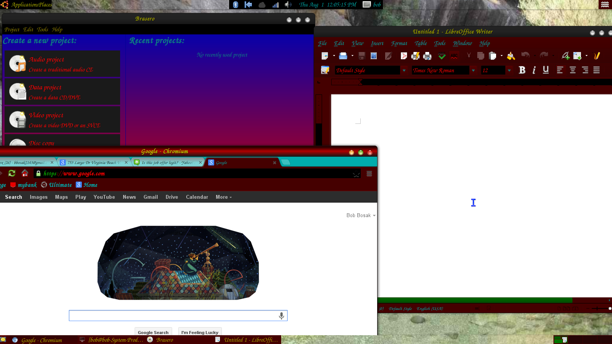
Task: Center align text in Writer
Action: click(x=573, y=70)
